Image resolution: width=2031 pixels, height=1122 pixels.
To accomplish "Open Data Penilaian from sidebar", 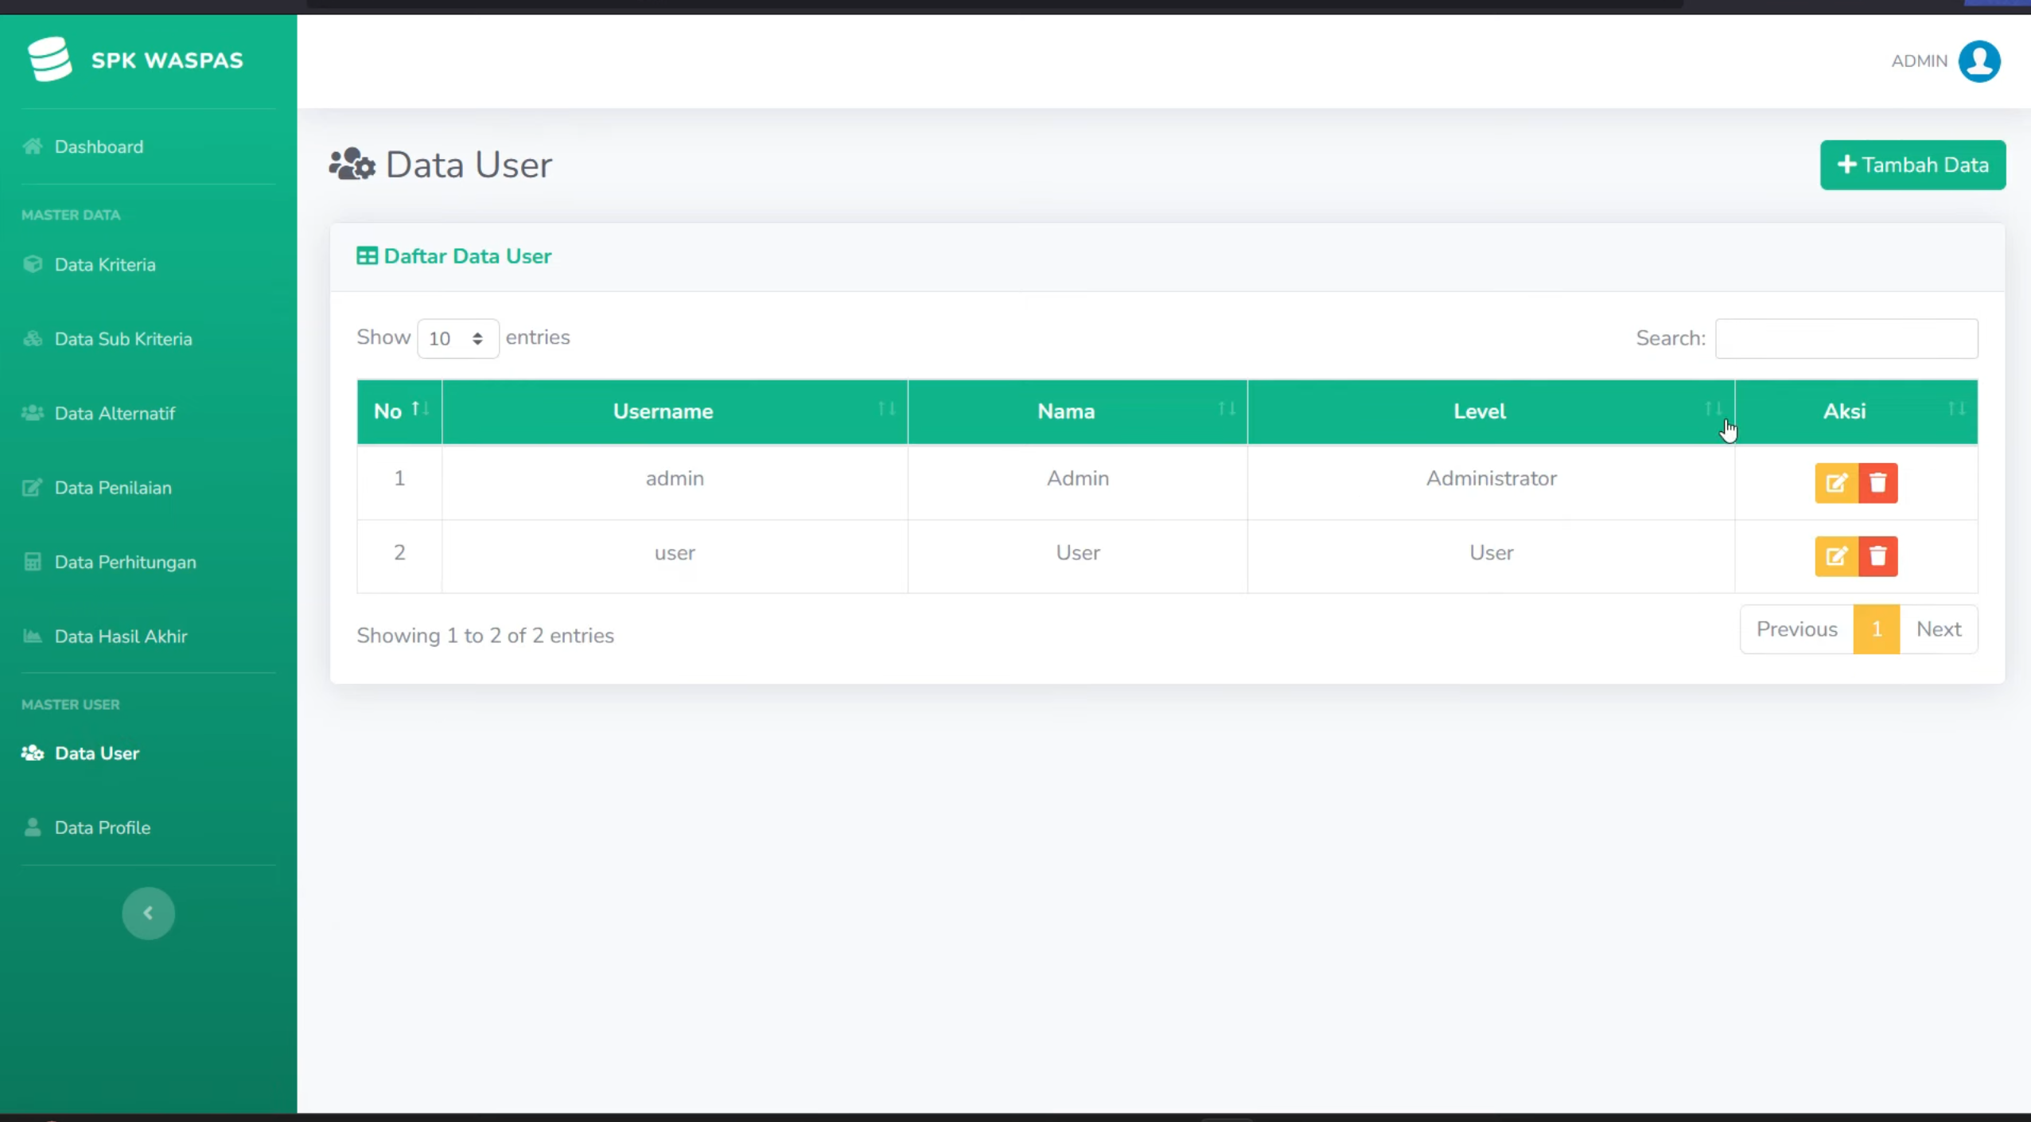I will pos(113,488).
